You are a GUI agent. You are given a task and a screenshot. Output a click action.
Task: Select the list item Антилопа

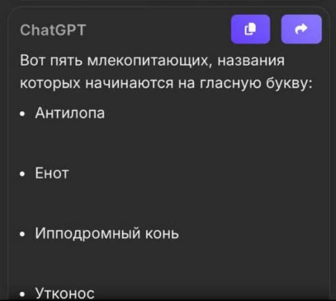point(70,113)
